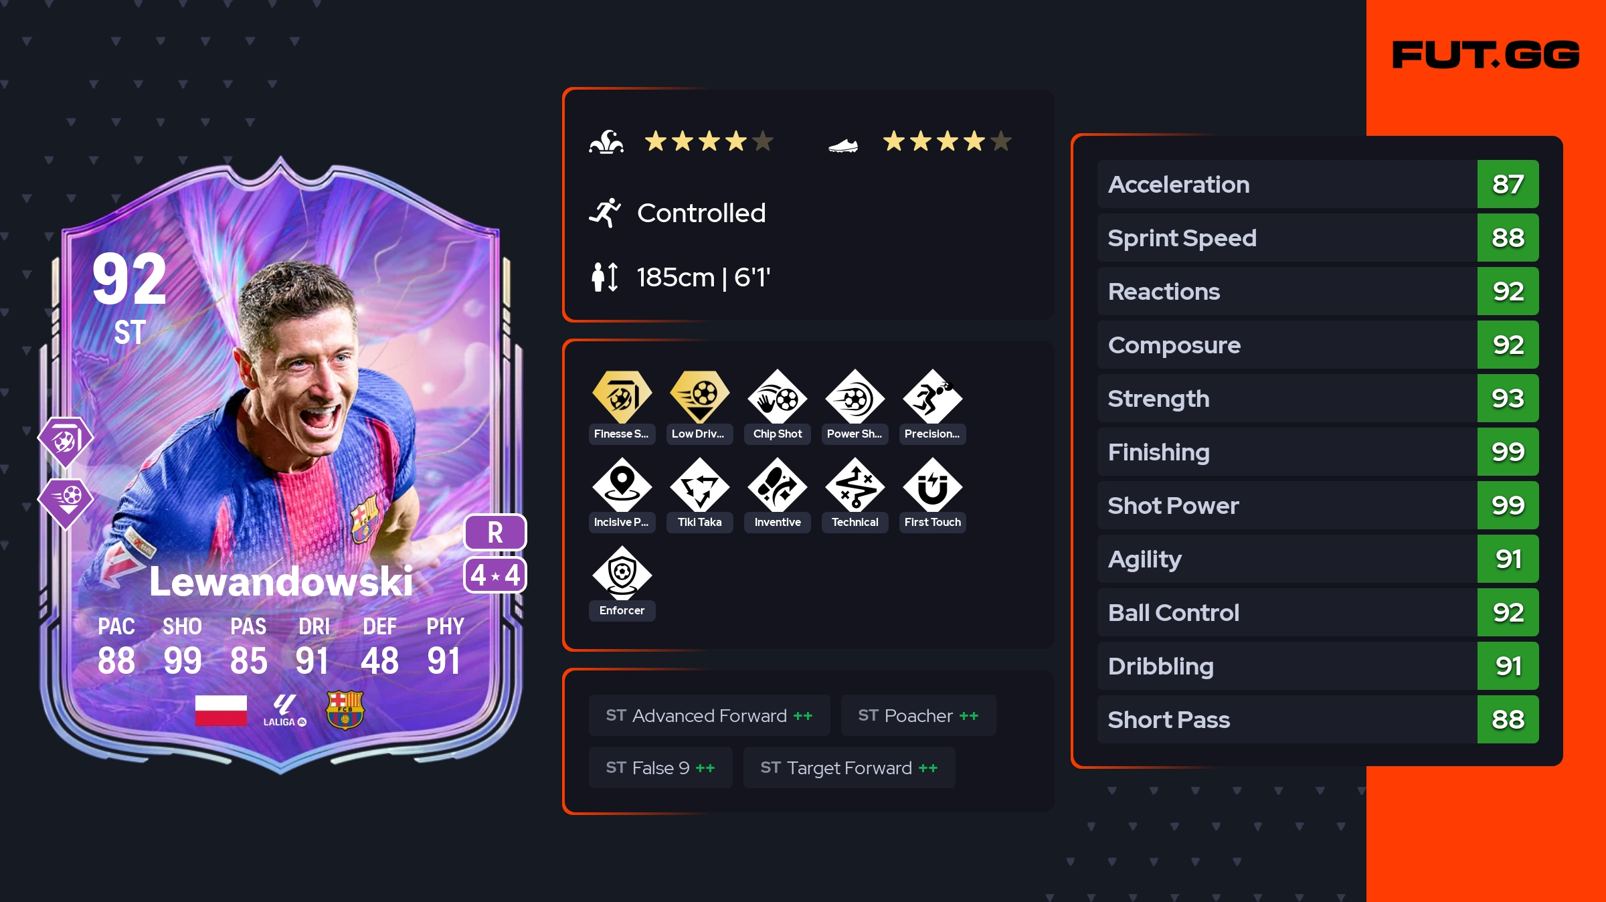The image size is (1606, 902).
Task: Click the First Touch magnet icon
Action: coord(932,486)
